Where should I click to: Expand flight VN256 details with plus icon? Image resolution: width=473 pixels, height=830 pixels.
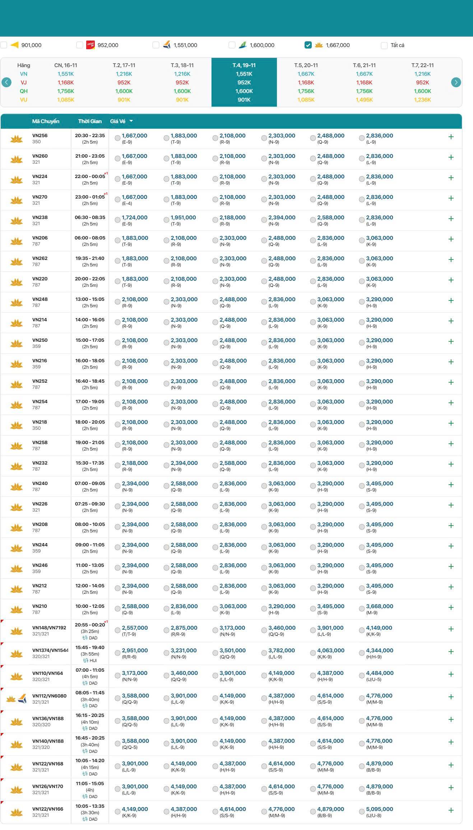point(451,137)
